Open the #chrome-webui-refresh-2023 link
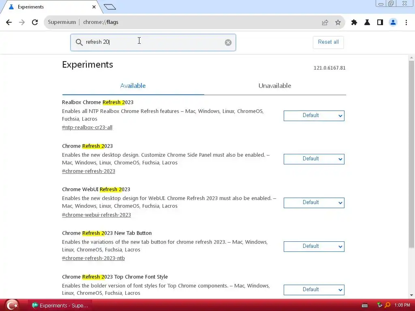The width and height of the screenshot is (415, 311). (x=96, y=215)
